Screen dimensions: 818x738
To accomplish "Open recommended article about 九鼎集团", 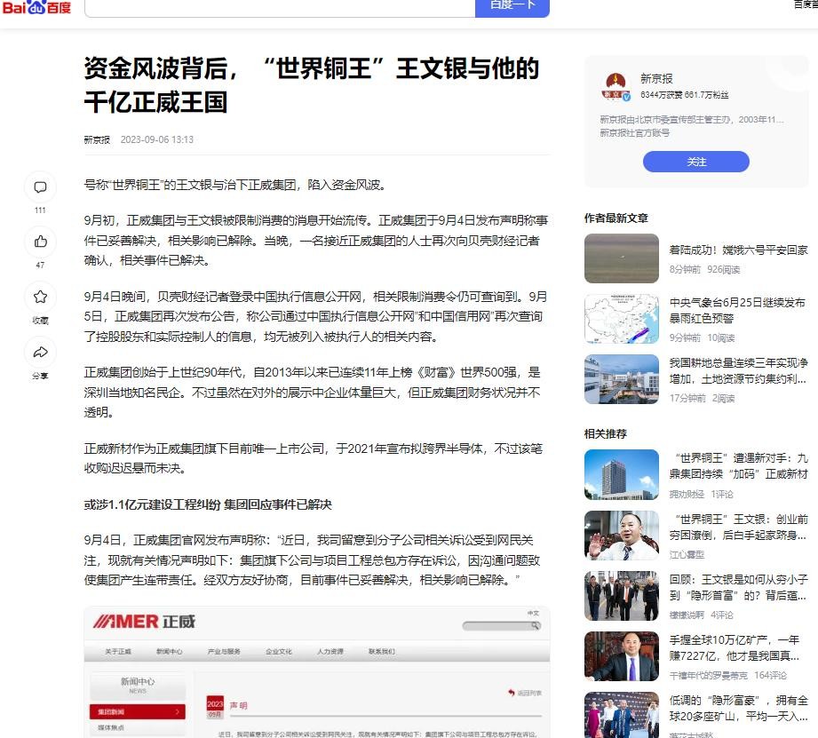I will click(738, 465).
